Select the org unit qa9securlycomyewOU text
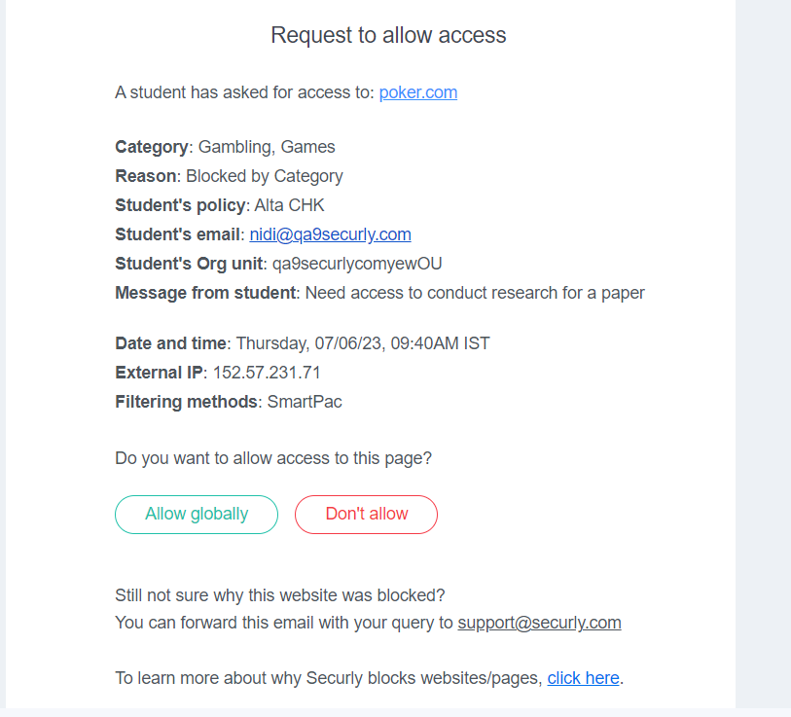 click(357, 264)
